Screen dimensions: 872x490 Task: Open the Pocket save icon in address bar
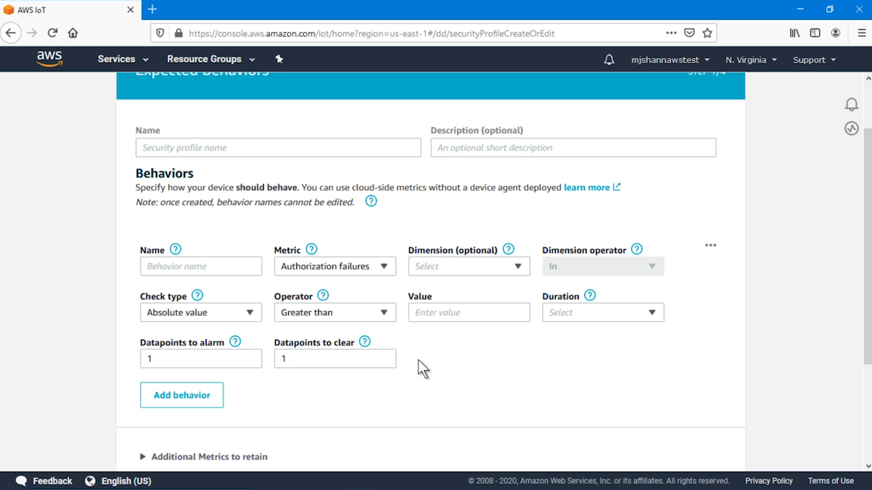[689, 33]
